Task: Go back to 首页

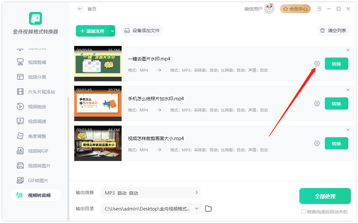Action: [80, 9]
